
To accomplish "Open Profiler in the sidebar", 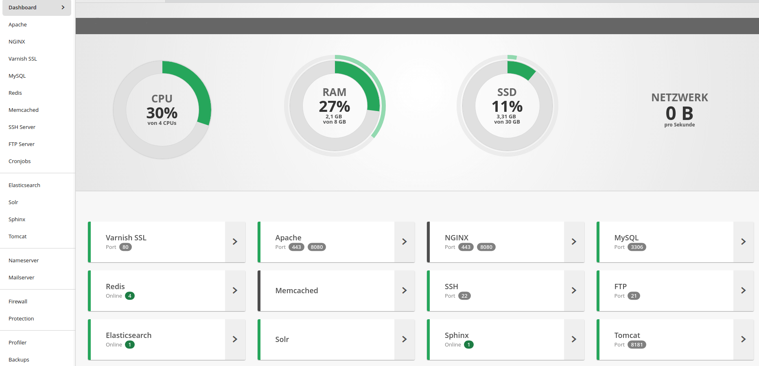I will [x=17, y=342].
